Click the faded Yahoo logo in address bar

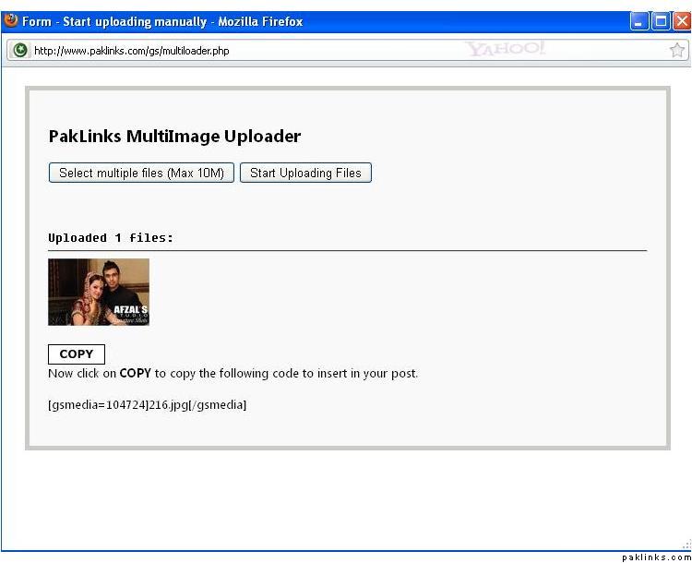[506, 49]
